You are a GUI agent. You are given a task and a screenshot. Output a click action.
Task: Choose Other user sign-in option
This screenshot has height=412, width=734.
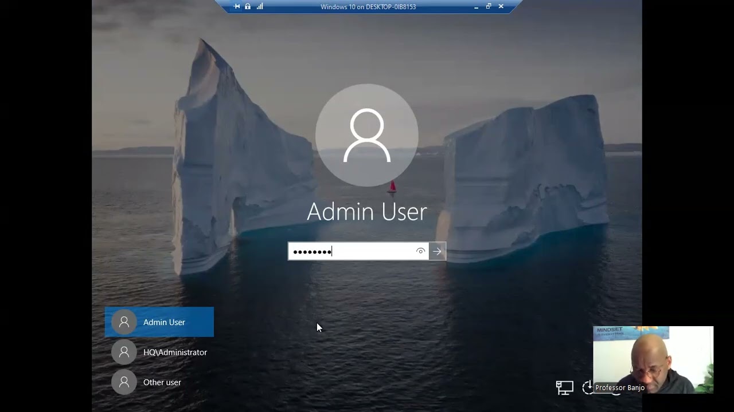tap(159, 382)
